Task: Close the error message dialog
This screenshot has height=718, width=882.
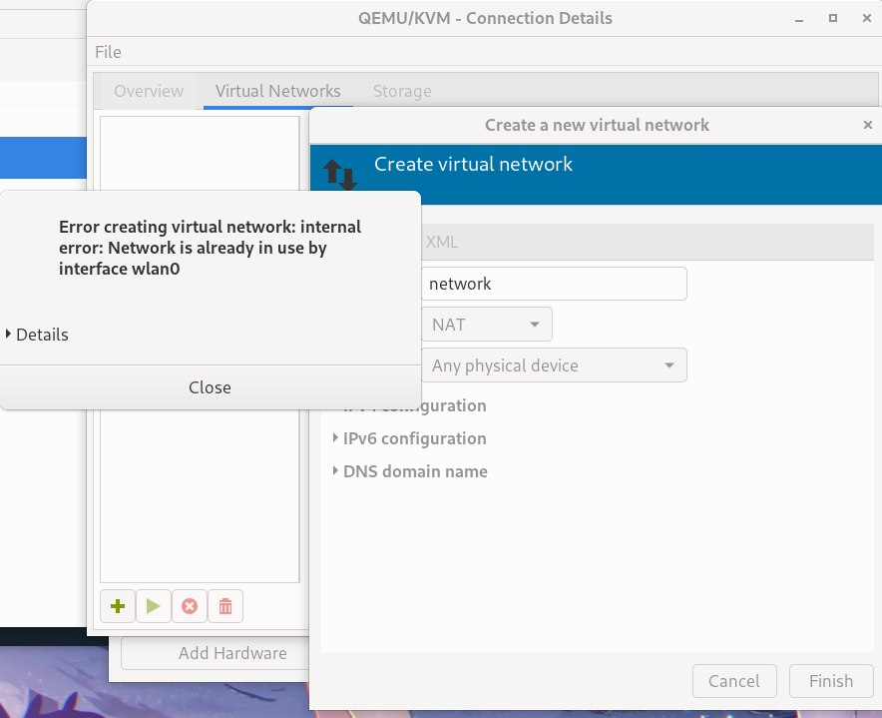Action: tap(210, 387)
